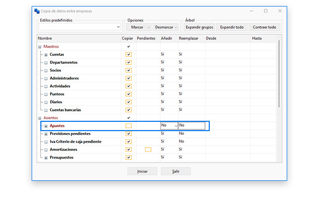Select the Administradores tree row

[64, 78]
